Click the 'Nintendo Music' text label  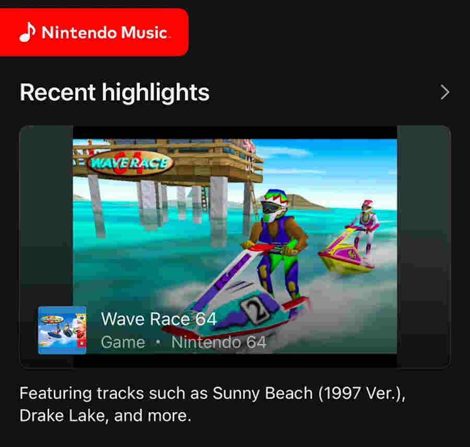point(105,32)
